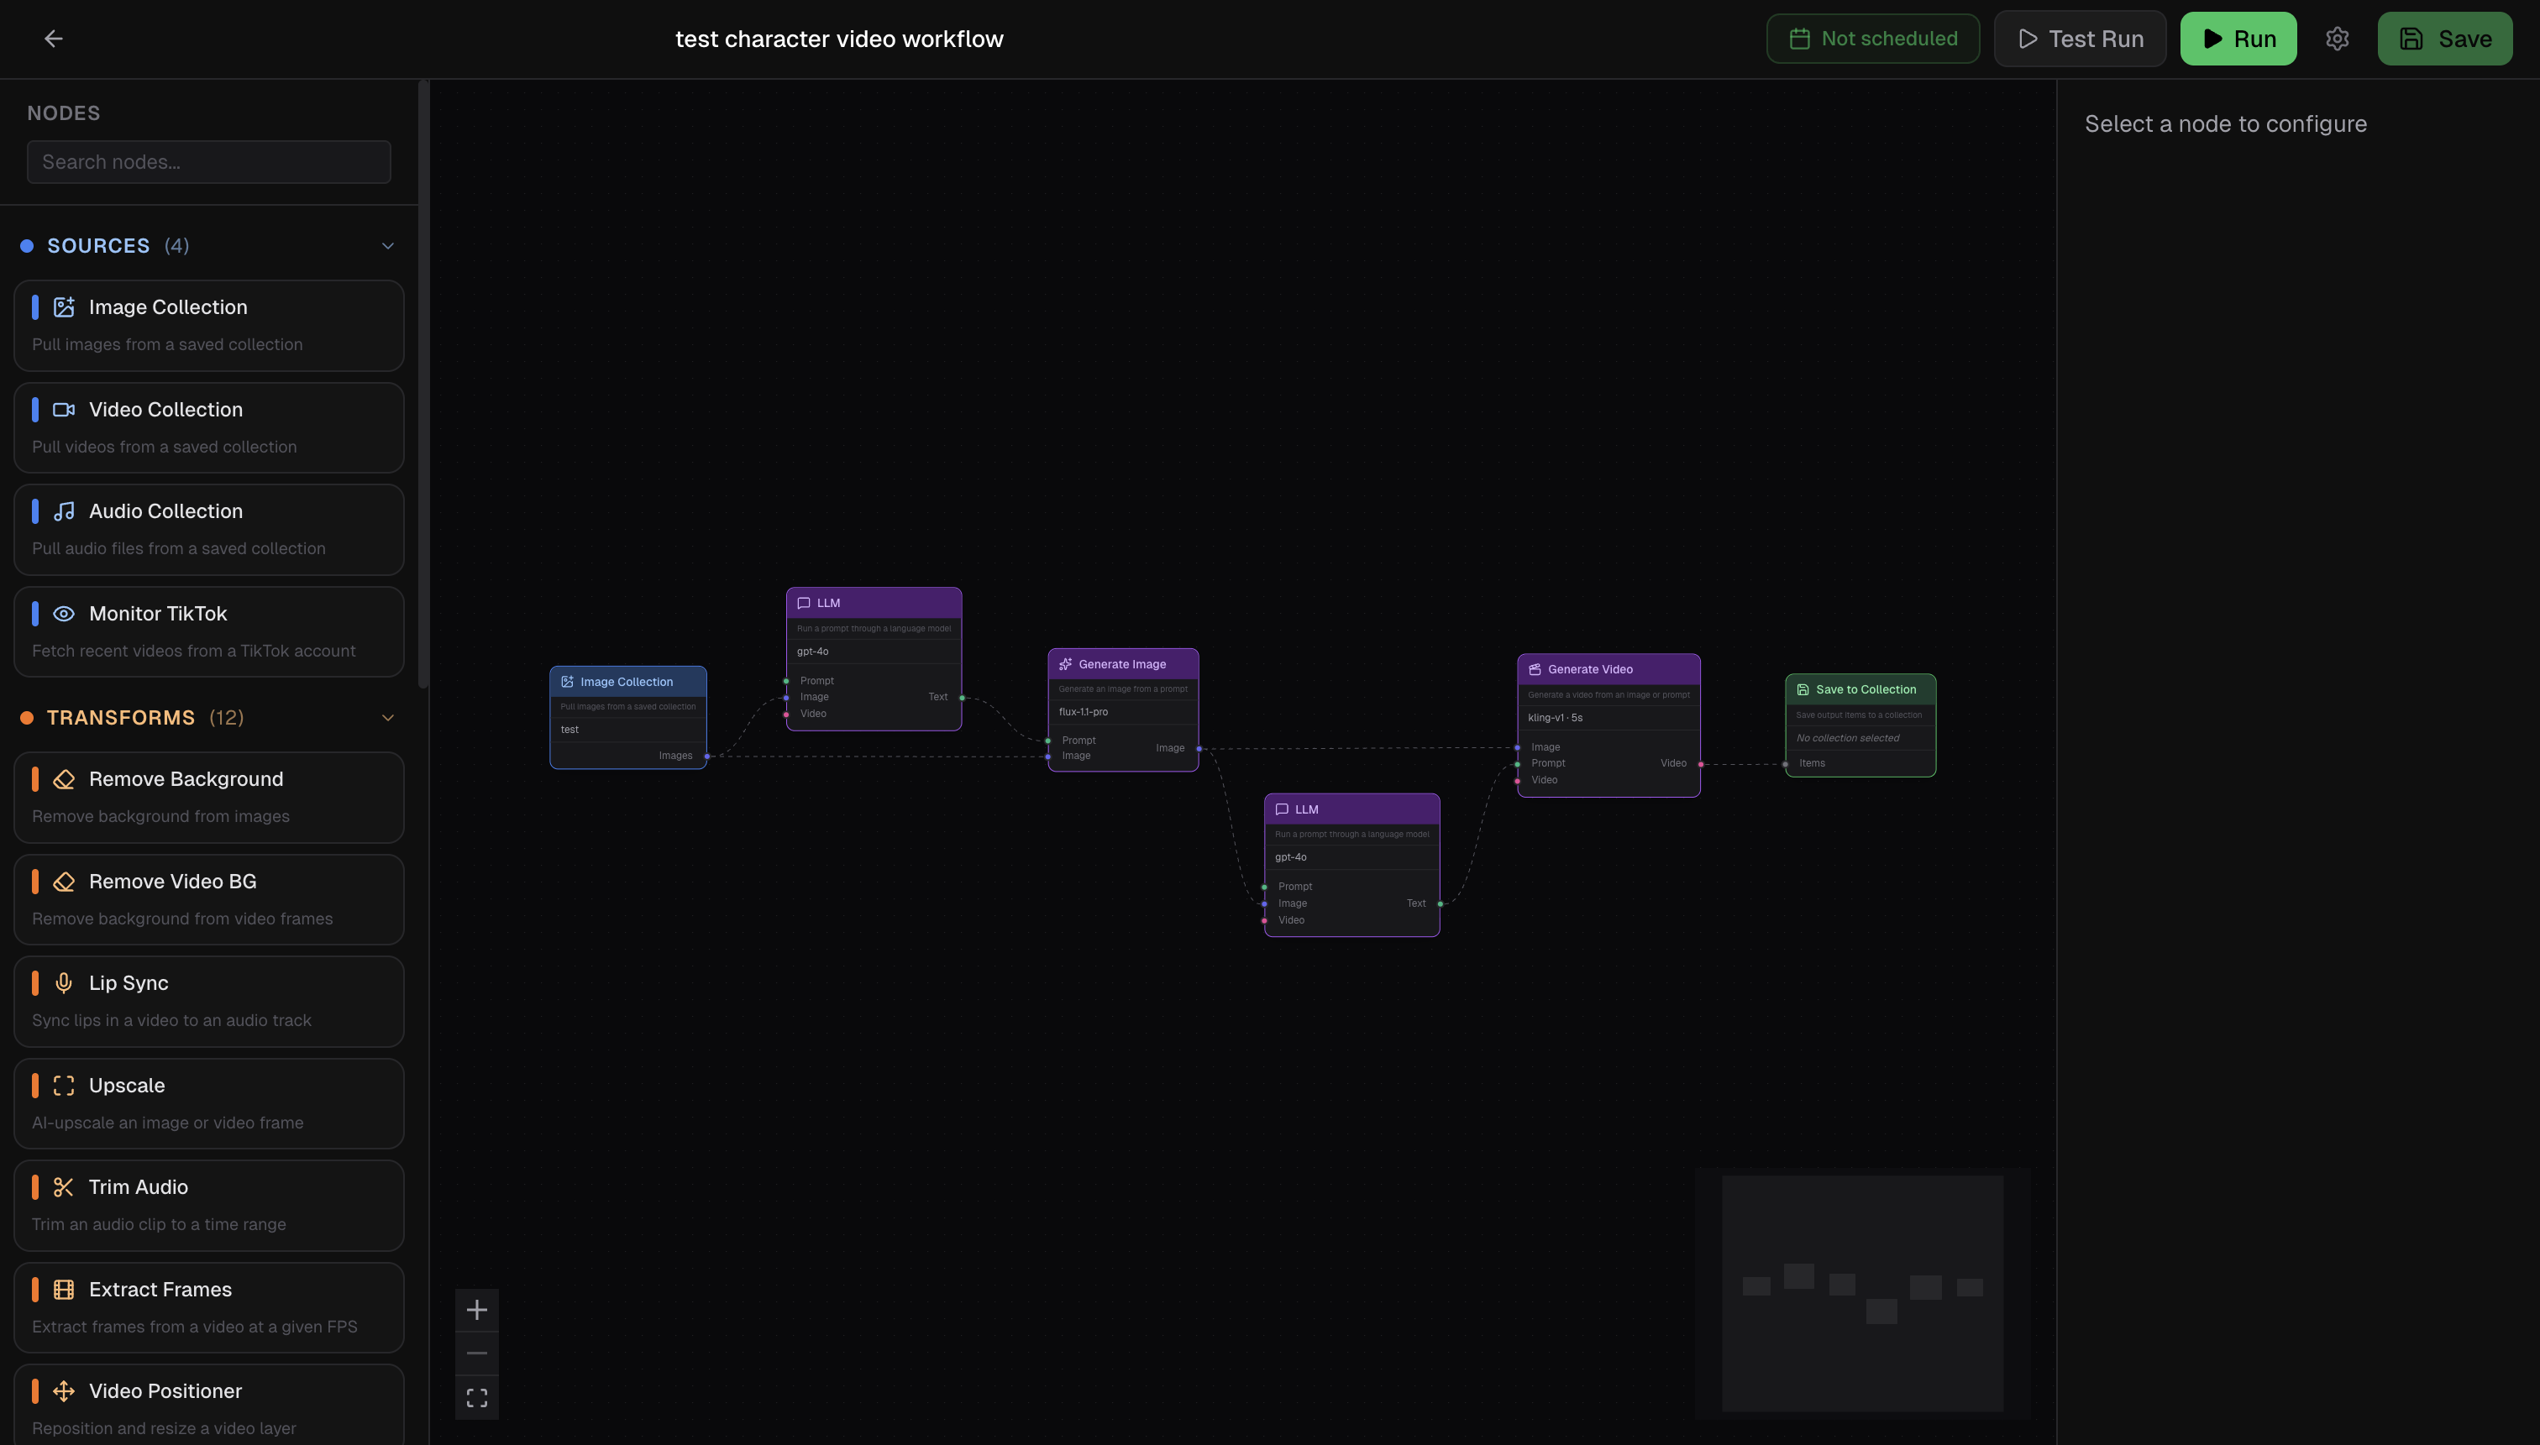Click the Monitor TikTok eye icon

tap(64, 613)
